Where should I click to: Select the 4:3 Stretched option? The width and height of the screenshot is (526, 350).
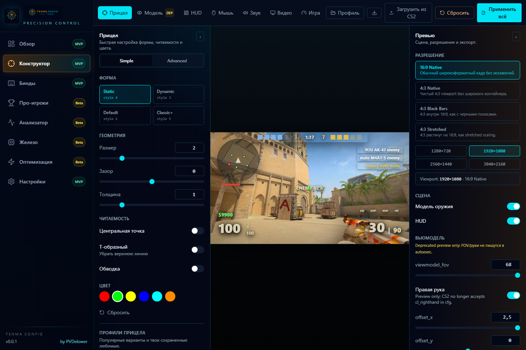(x=468, y=132)
